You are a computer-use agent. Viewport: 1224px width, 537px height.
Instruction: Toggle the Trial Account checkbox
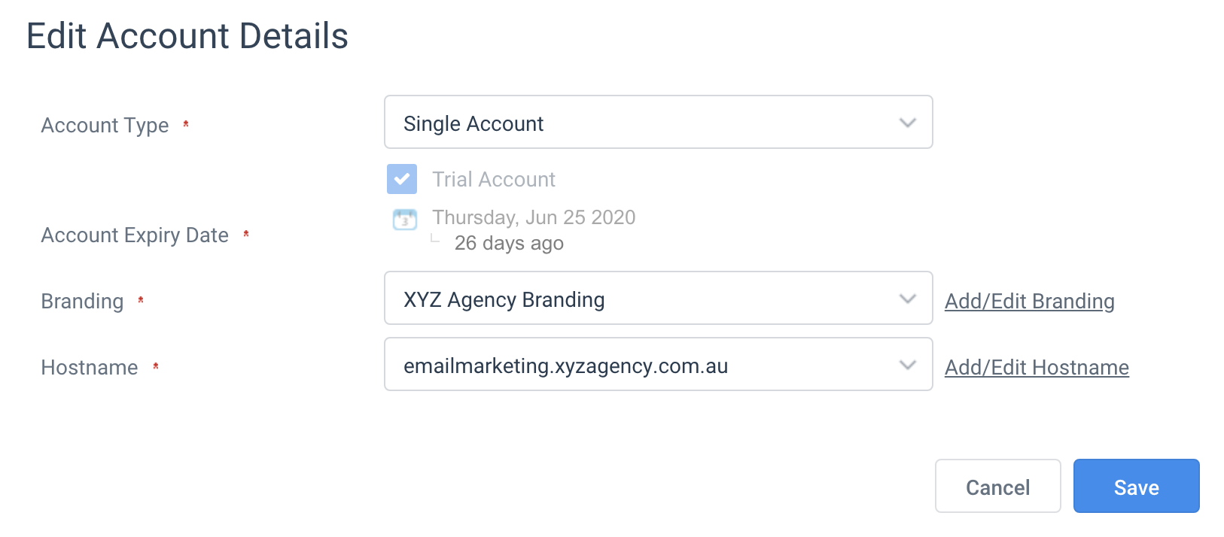click(402, 179)
